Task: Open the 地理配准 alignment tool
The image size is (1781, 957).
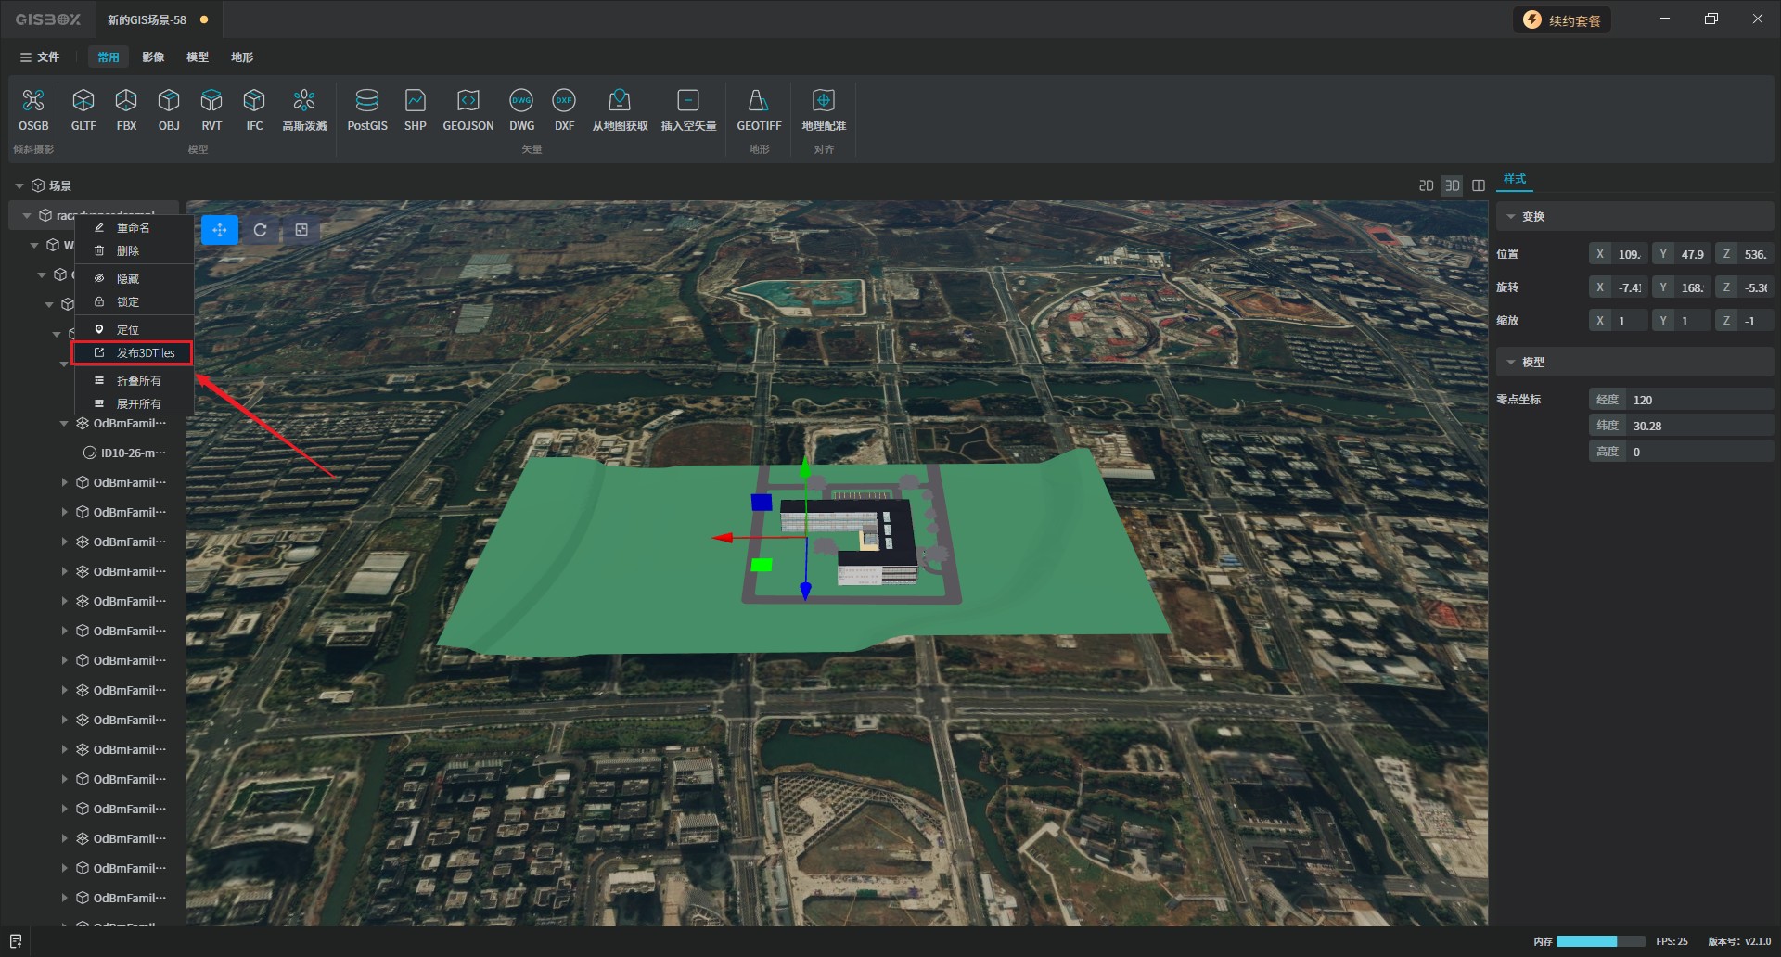Action: click(x=824, y=101)
